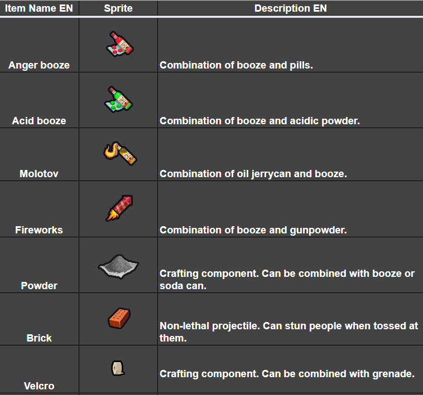Click the Molotov oil jerrycan description

click(253, 174)
